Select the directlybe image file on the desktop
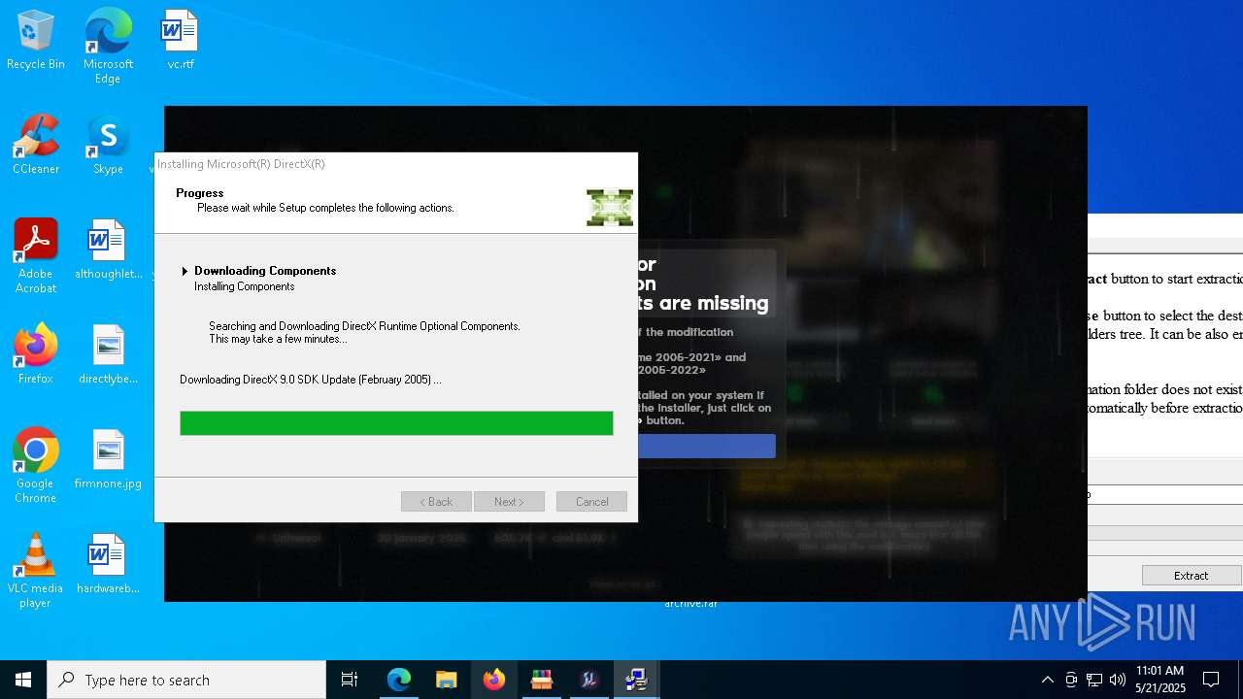The height and width of the screenshot is (699, 1243). (108, 355)
